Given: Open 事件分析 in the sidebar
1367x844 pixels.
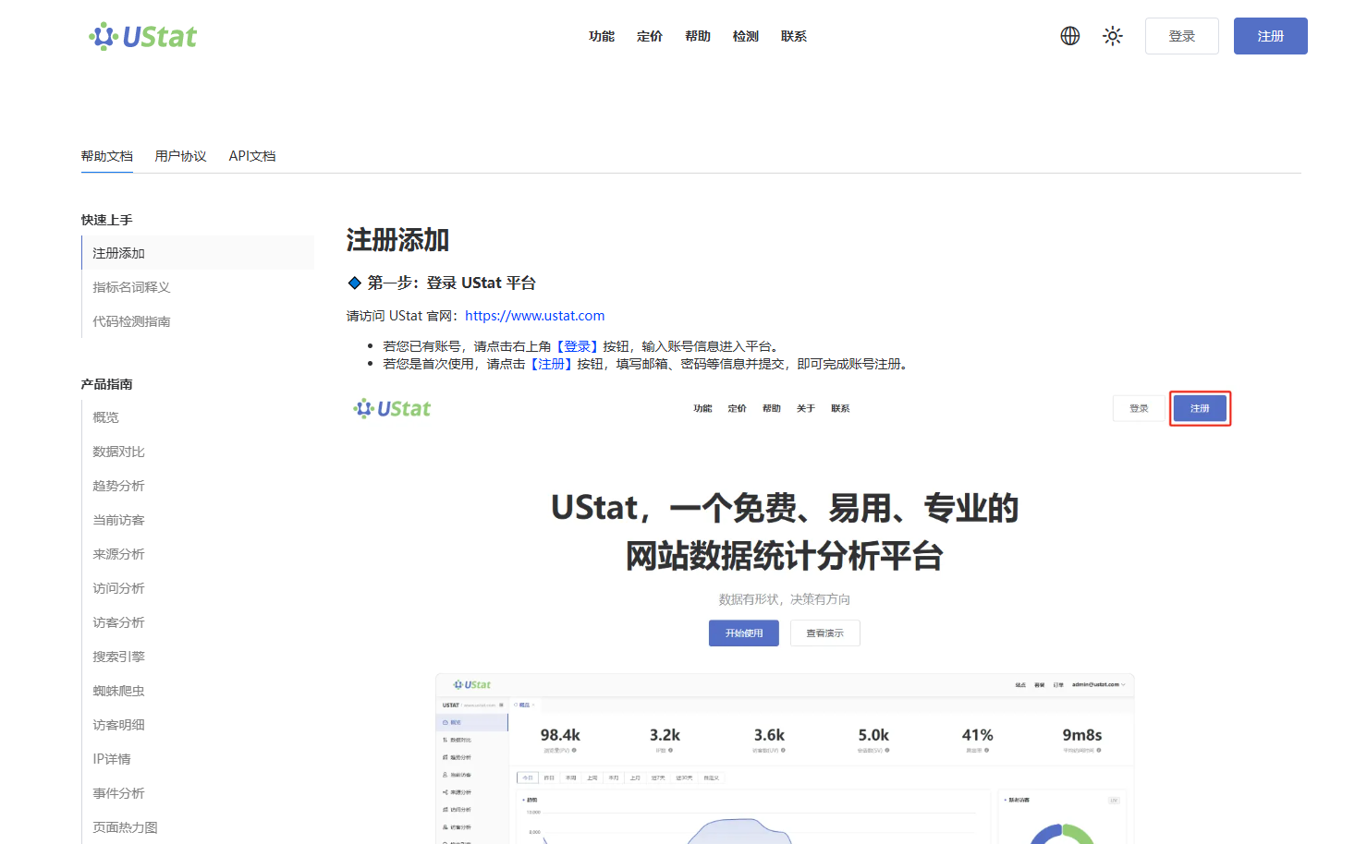Looking at the screenshot, I should 198,793.
